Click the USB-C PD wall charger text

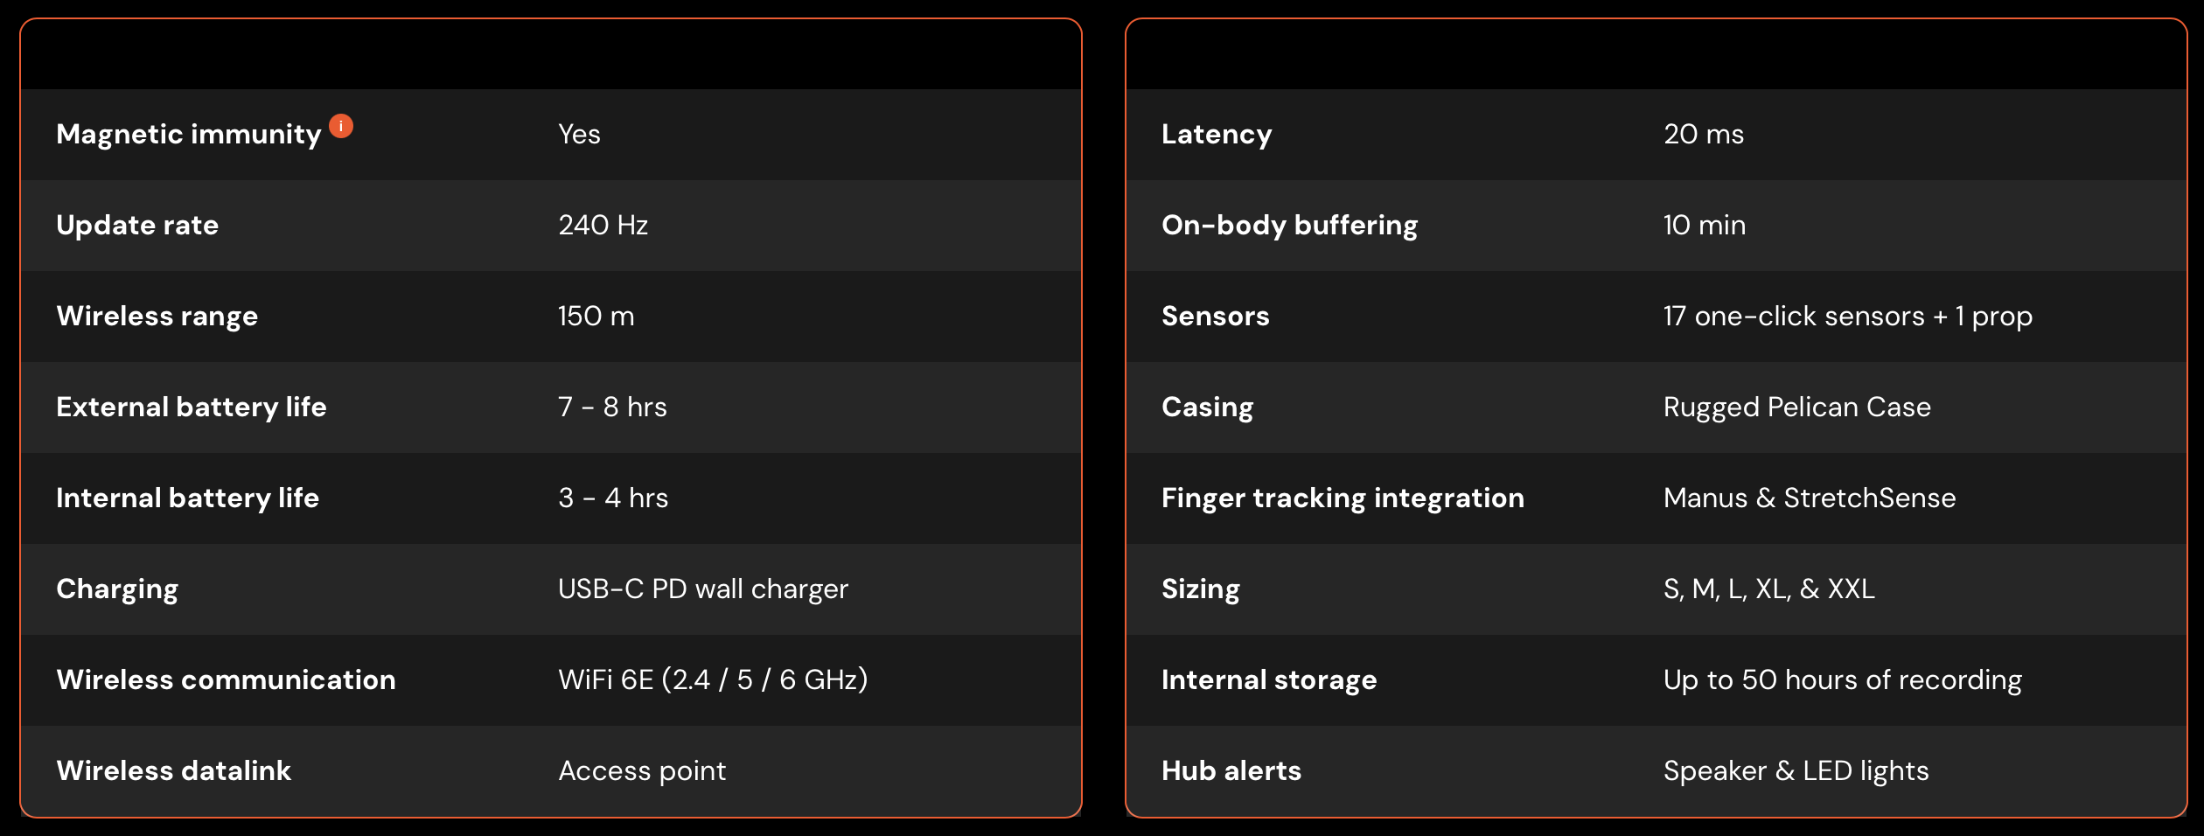point(703,589)
